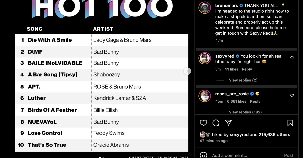
Task: Reply to roses_are_rosie's comment
Action: point(255,101)
